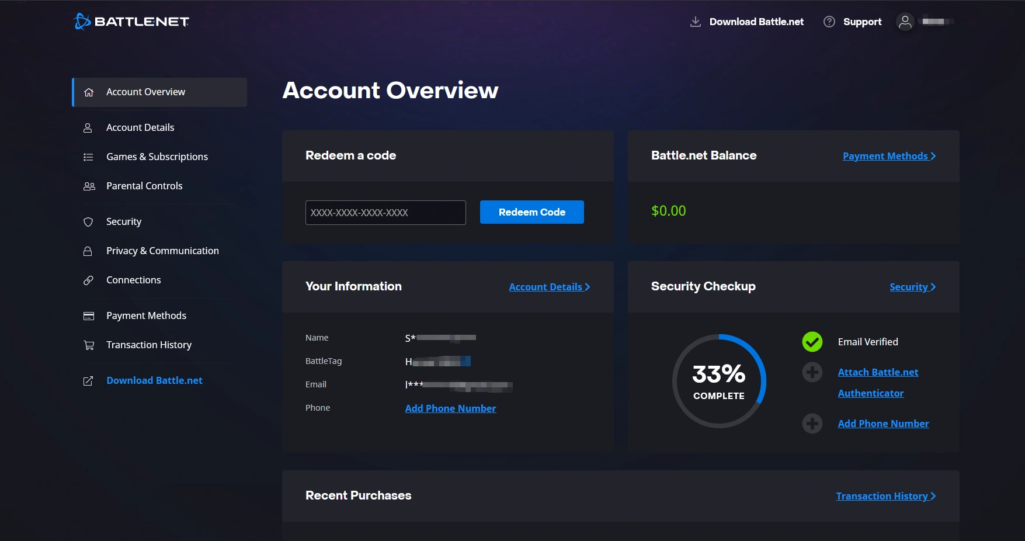Open Account Overview in the sidebar
This screenshot has height=541, width=1025.
click(x=159, y=92)
